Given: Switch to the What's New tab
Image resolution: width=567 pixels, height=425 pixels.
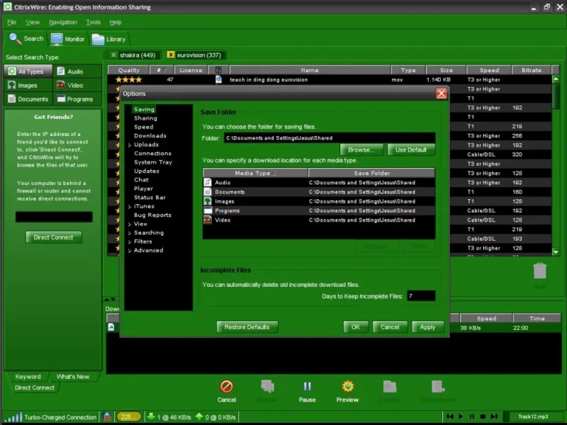Looking at the screenshot, I should (x=73, y=377).
